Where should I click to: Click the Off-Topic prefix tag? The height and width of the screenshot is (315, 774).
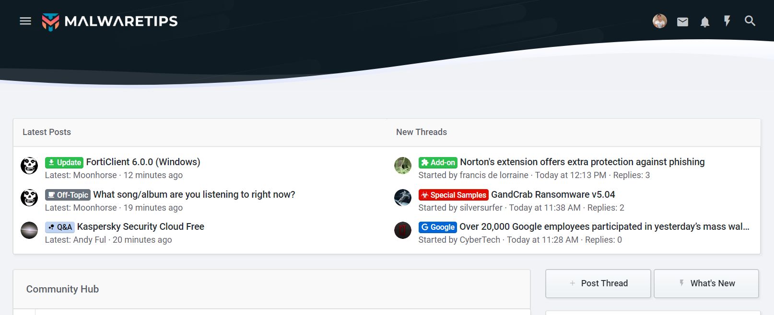(x=68, y=195)
